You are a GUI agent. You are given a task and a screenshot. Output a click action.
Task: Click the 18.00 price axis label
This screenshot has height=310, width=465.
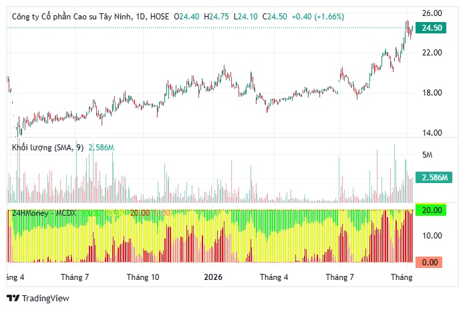tap(432, 93)
